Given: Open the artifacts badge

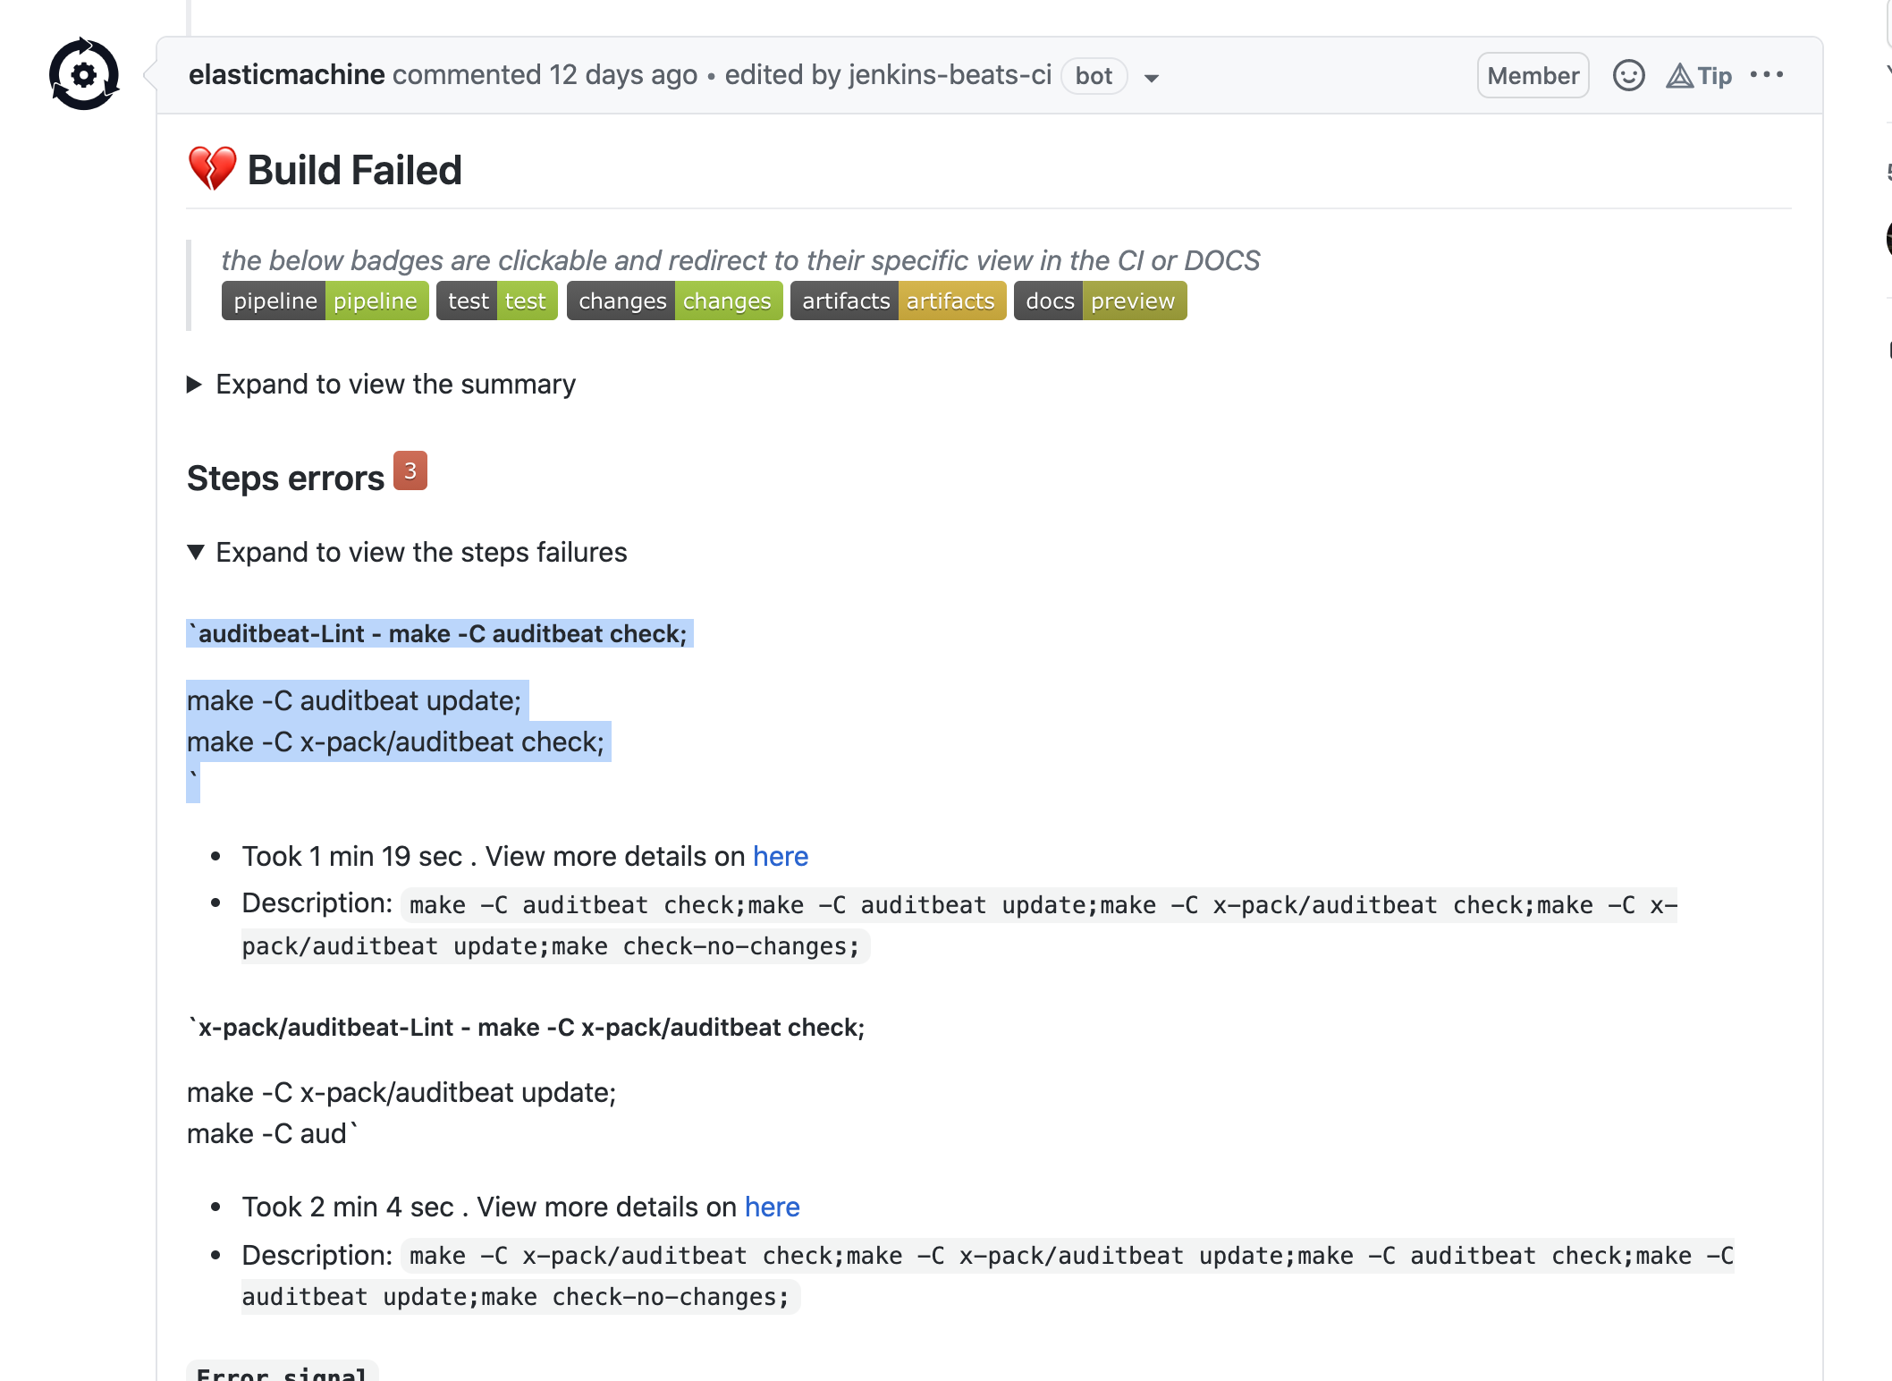Looking at the screenshot, I should click(x=898, y=301).
